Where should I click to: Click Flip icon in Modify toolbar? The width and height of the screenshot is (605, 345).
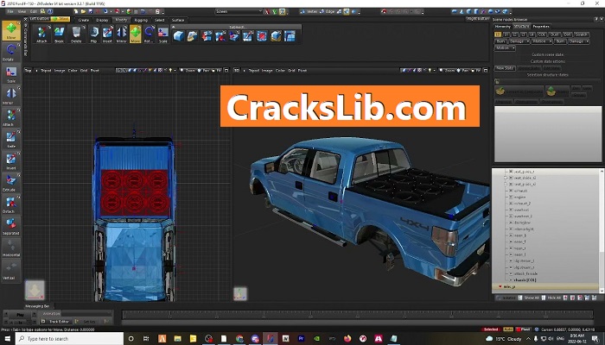click(93, 34)
